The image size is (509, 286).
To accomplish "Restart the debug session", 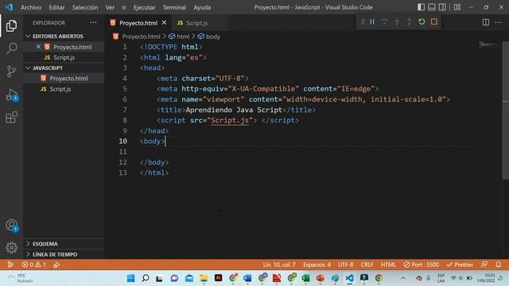I will coord(422,21).
